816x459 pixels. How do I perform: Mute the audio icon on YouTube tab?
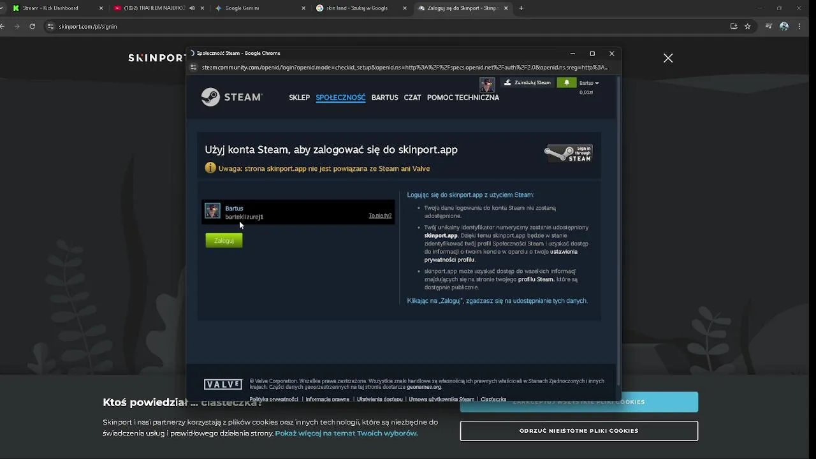pos(192,8)
